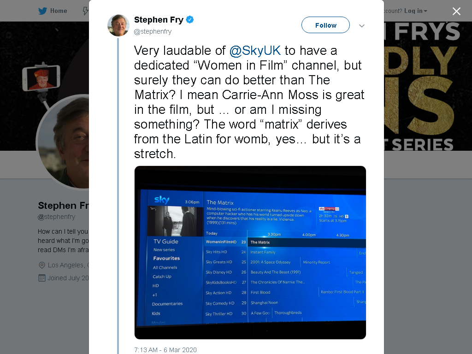Click the Twitter bird Home icon
472x354 pixels.
[42, 11]
